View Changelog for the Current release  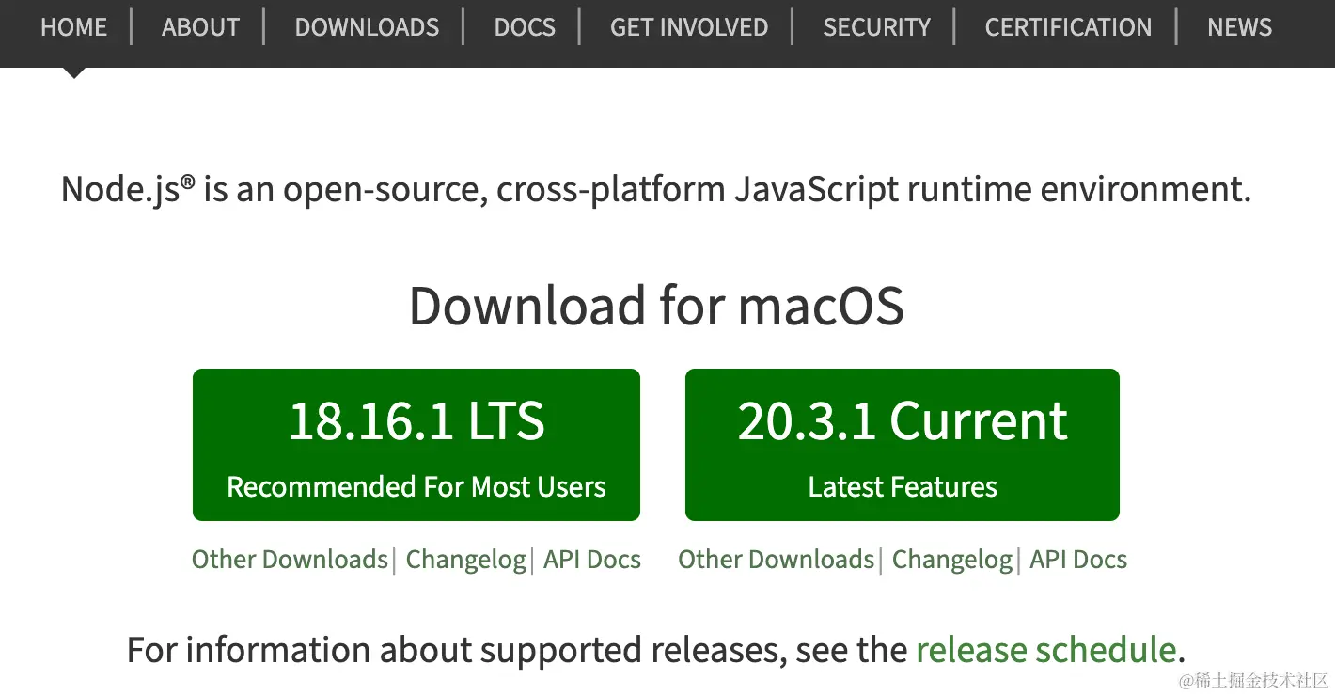[952, 560]
